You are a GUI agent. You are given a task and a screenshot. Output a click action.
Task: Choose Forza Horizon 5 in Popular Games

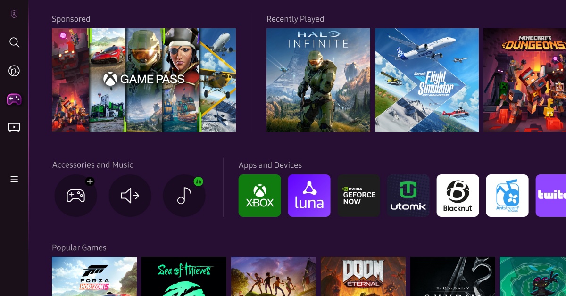click(x=94, y=276)
